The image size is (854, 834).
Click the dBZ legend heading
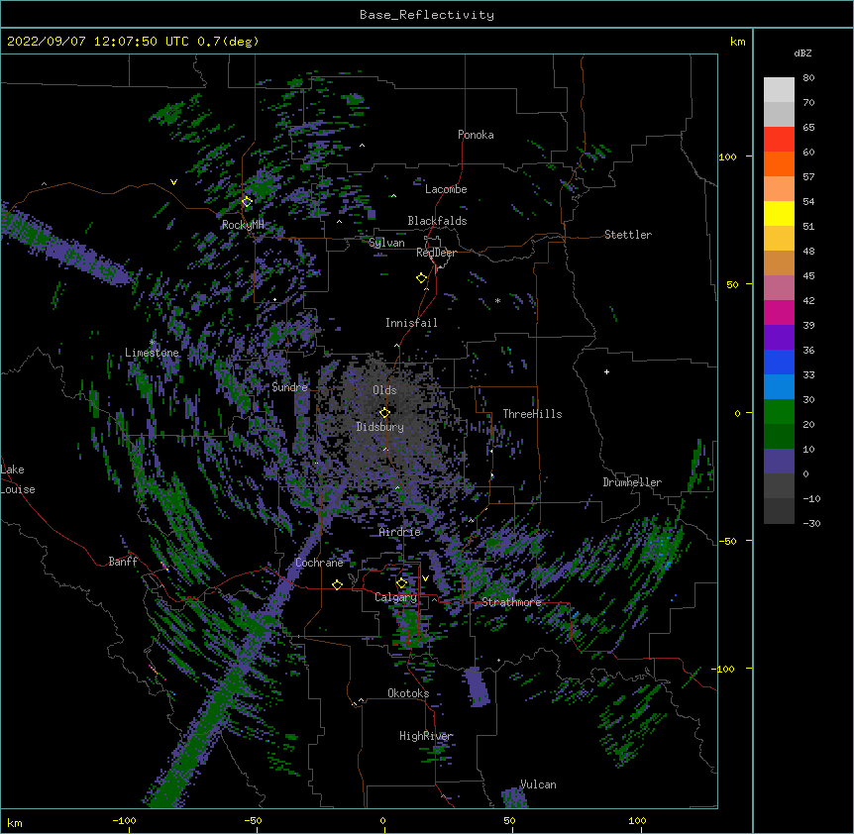(802, 53)
